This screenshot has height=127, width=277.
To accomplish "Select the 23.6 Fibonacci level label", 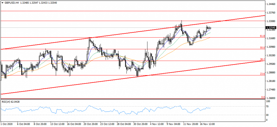I will point(262,74).
